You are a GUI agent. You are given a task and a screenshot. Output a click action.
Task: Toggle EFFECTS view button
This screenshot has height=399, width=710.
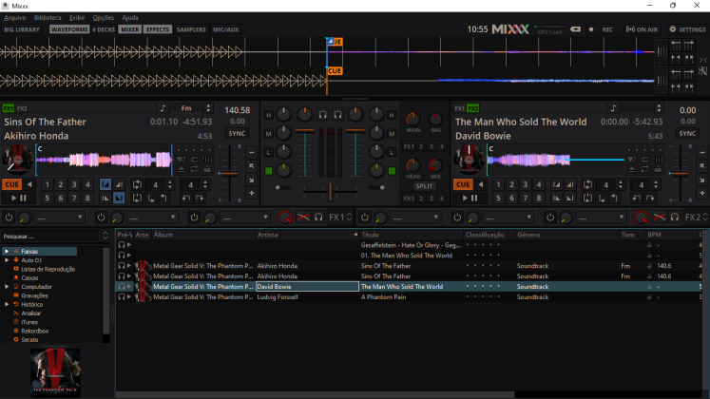[x=158, y=29]
